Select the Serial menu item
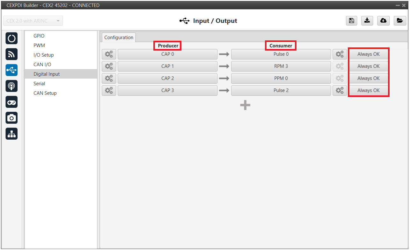This screenshot has width=410, height=250. pyautogui.click(x=39, y=84)
